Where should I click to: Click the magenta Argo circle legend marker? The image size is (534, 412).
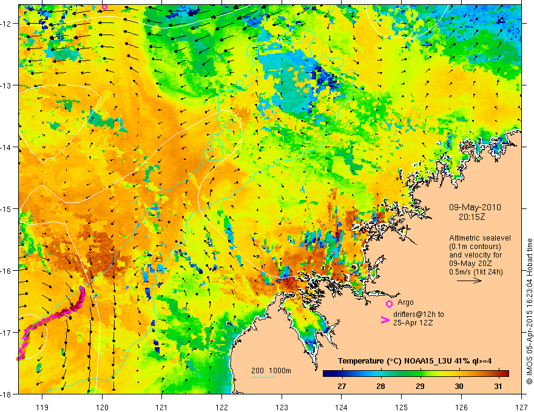(389, 304)
